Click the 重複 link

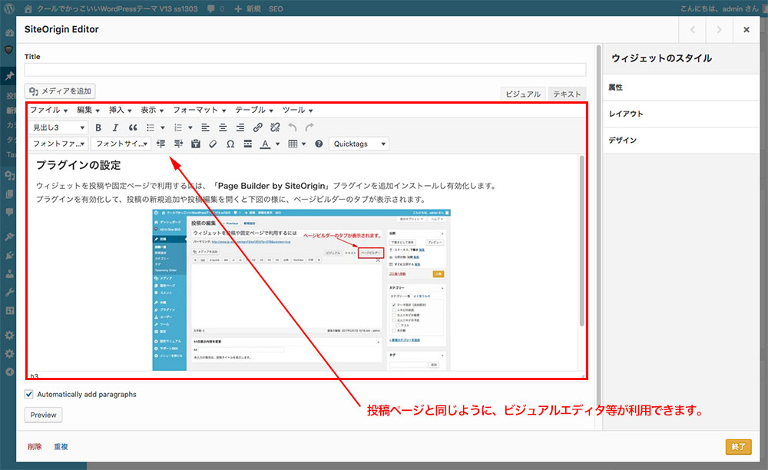tap(61, 446)
